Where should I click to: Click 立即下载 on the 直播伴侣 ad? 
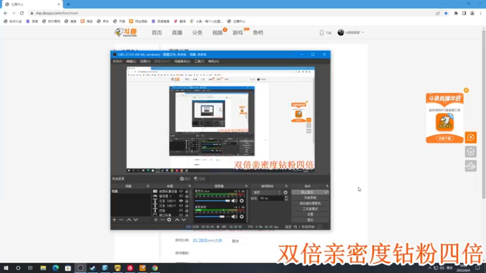click(445, 138)
